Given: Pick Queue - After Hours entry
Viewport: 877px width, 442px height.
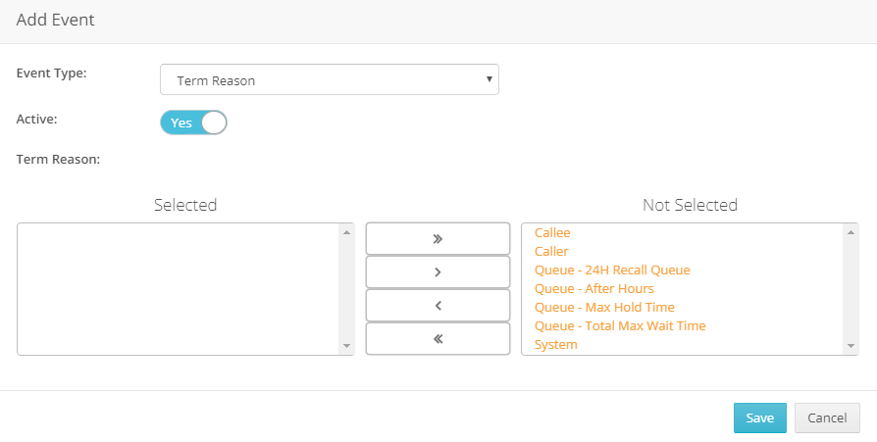Looking at the screenshot, I should (x=593, y=289).
